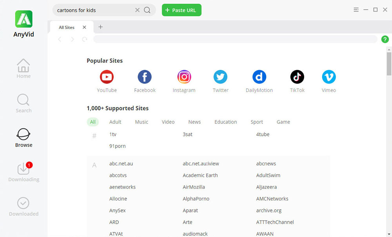
Task: Open the Aparat site link
Action: [x=190, y=210]
